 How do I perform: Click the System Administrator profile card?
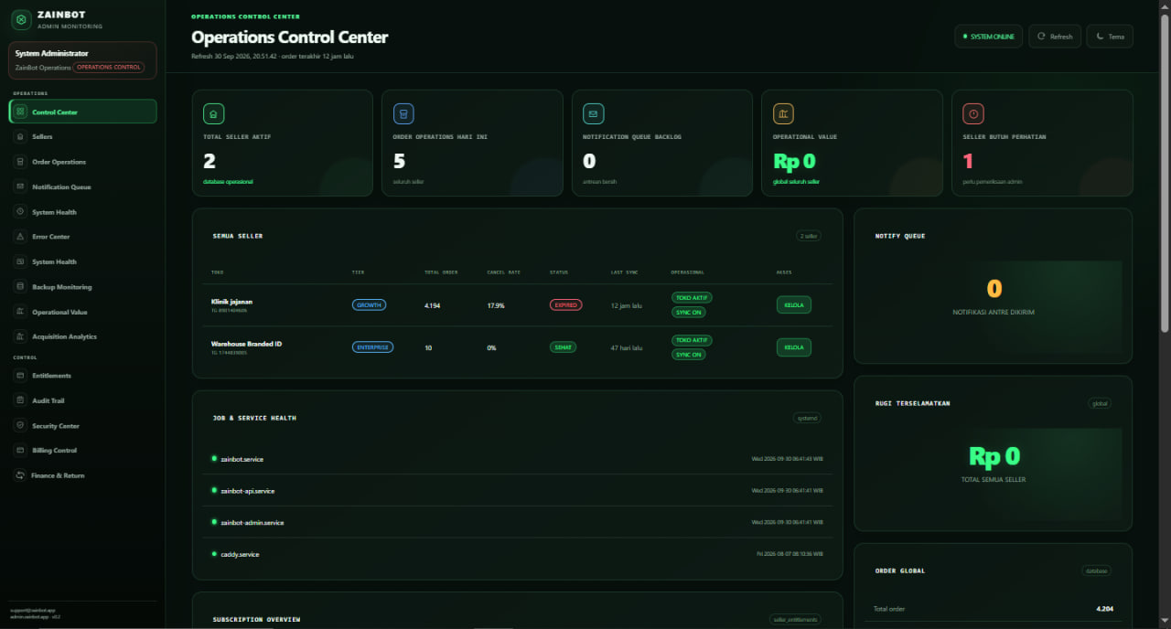click(x=83, y=60)
